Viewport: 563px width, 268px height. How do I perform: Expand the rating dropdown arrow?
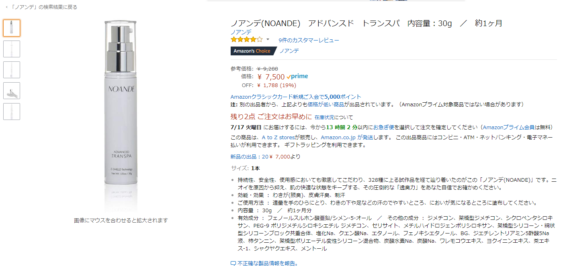268,39
